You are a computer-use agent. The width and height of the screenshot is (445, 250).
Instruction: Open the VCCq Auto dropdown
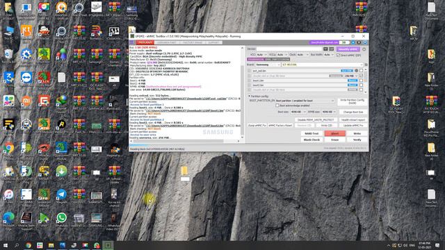click(282, 55)
